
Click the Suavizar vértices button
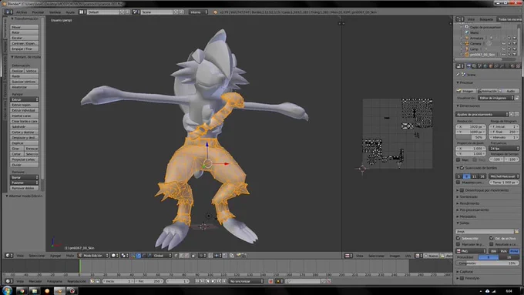point(24,82)
